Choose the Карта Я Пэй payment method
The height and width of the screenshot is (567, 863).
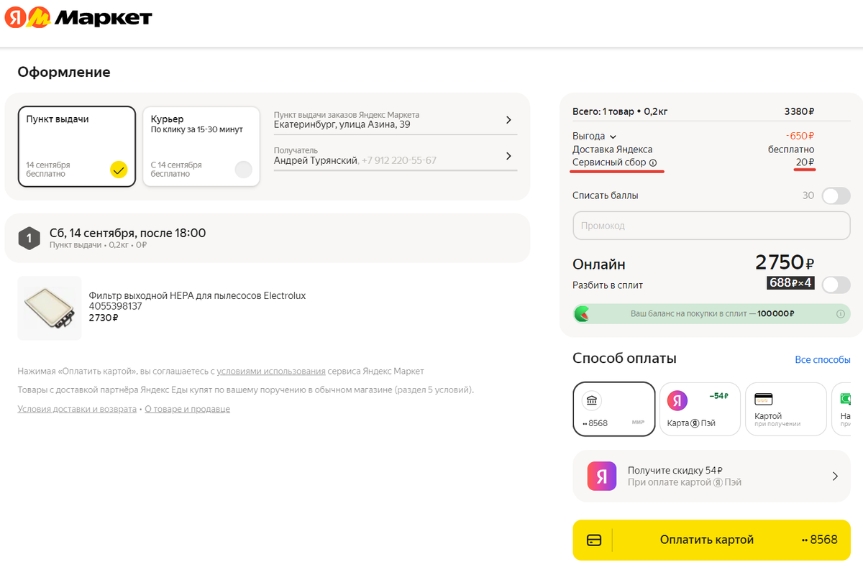(700, 409)
